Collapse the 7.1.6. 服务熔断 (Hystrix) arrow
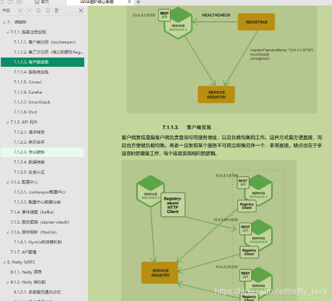This screenshot has width=332, height=301. [x=8, y=232]
